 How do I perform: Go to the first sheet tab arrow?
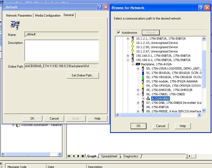point(69,156)
